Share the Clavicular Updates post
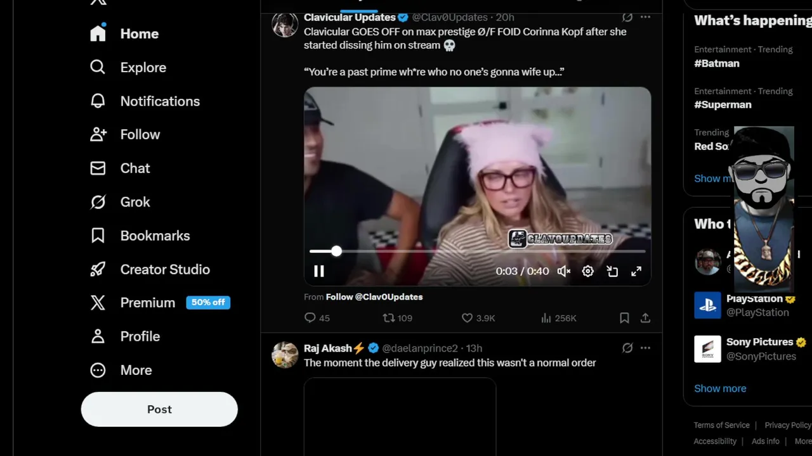The height and width of the screenshot is (456, 812). point(645,318)
